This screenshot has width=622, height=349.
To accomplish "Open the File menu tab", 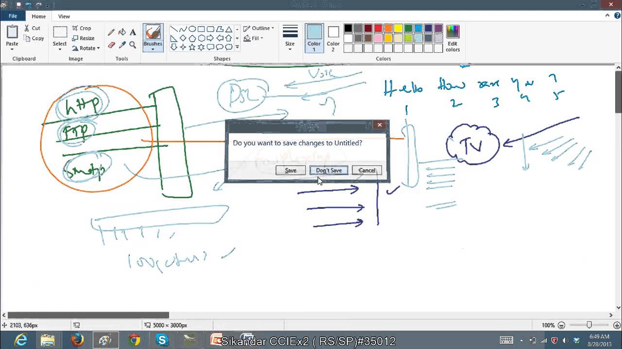I will [x=13, y=16].
